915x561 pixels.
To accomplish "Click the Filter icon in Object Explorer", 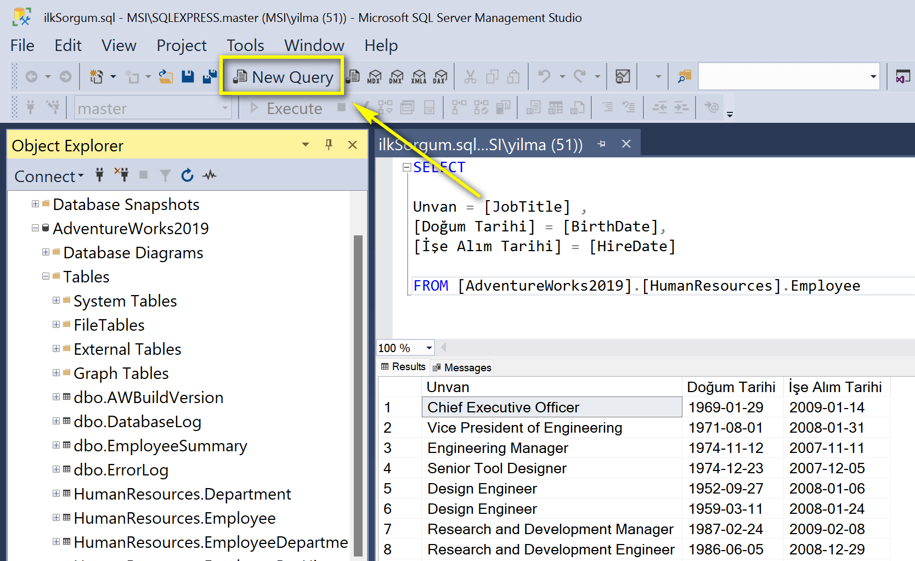I will pyautogui.click(x=165, y=175).
